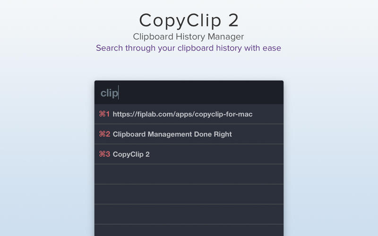Click the ⌘3 shortcut symbol

(x=104, y=154)
